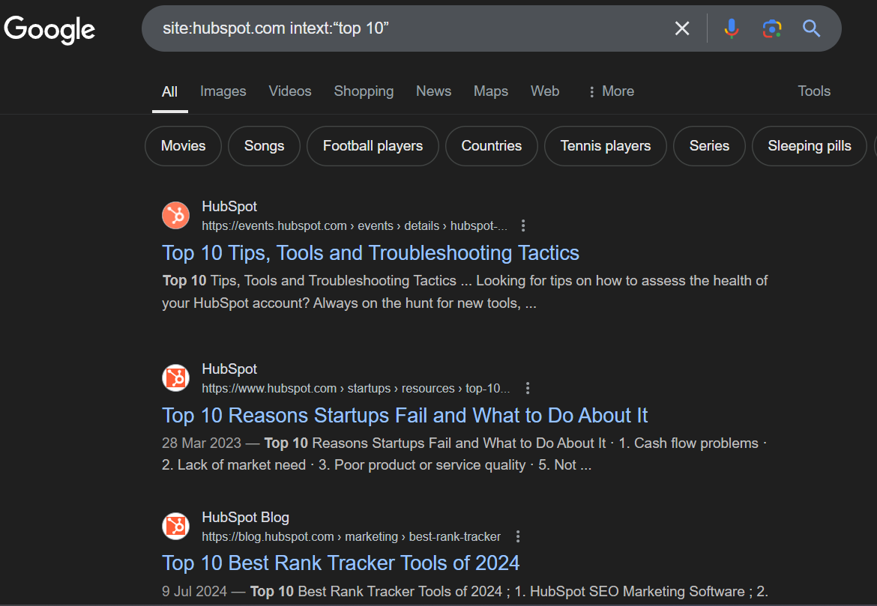Viewport: 877px width, 606px height.
Task: Open options for best-rank-tracker result
Action: (x=518, y=536)
